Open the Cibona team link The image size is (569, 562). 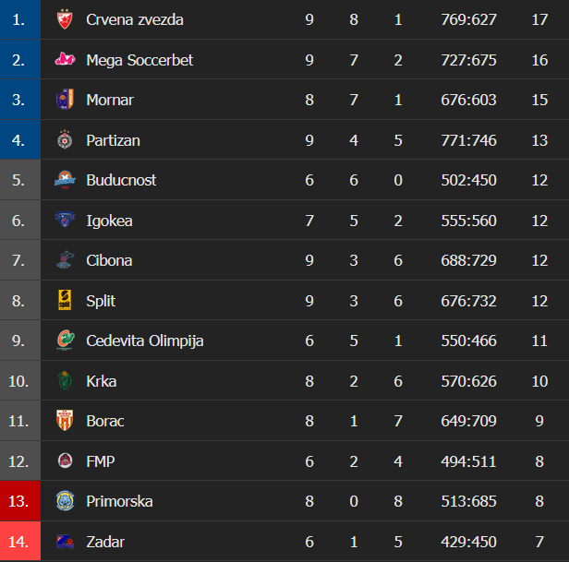point(109,260)
